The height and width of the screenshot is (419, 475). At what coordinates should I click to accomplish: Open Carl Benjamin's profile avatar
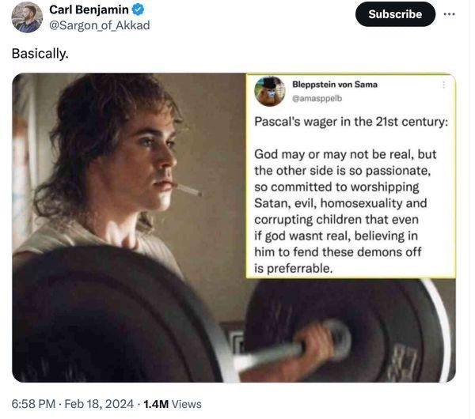pos(27,17)
